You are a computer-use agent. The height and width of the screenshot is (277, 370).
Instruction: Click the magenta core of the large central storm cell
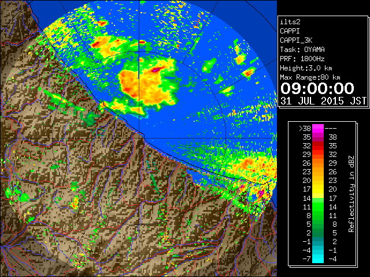157,69
